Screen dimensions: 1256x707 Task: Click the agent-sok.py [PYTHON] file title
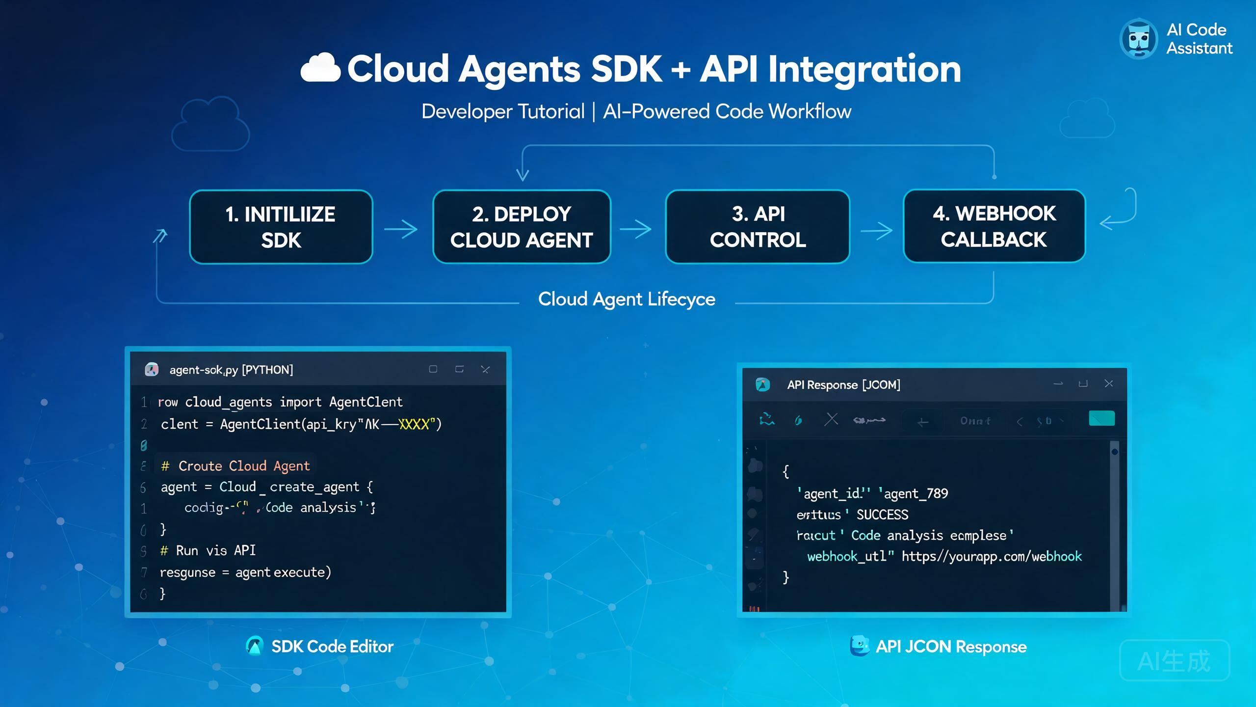coord(231,370)
